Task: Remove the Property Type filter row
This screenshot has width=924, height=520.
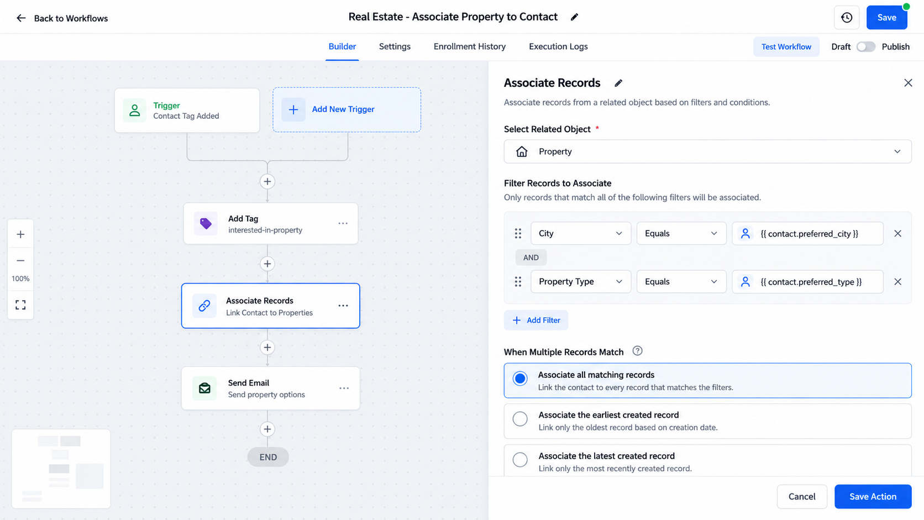Action: 897,282
